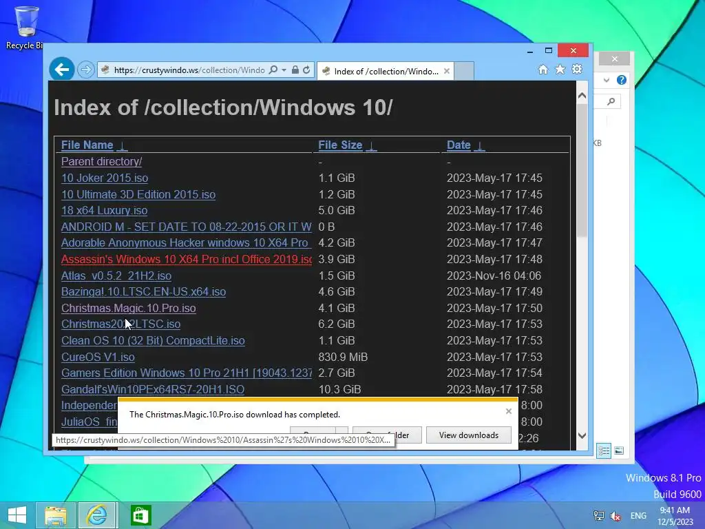This screenshot has width=705, height=529.
Task: Click the muted volume tray icon
Action: [x=615, y=515]
